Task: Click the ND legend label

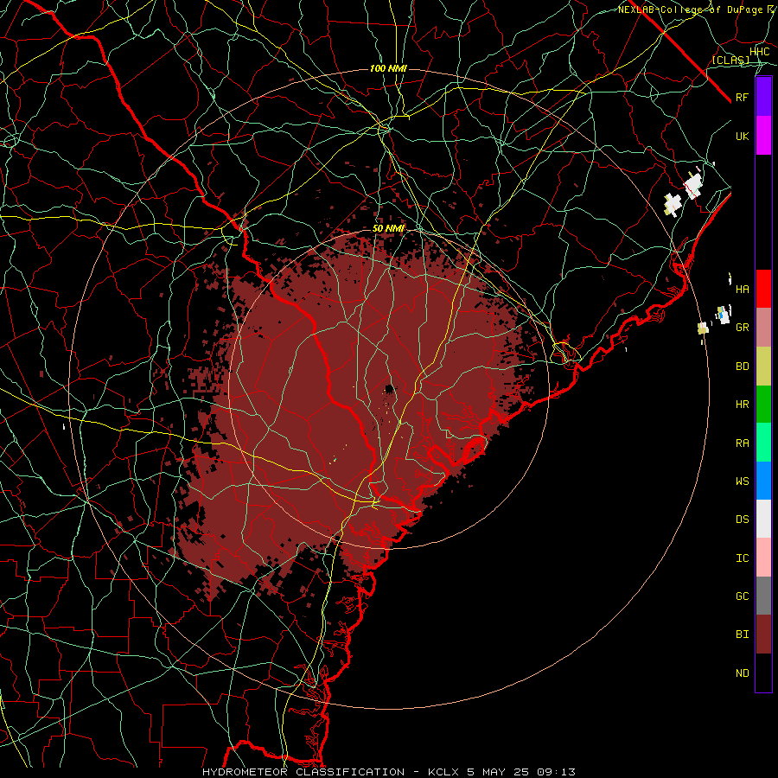Action: 743,673
